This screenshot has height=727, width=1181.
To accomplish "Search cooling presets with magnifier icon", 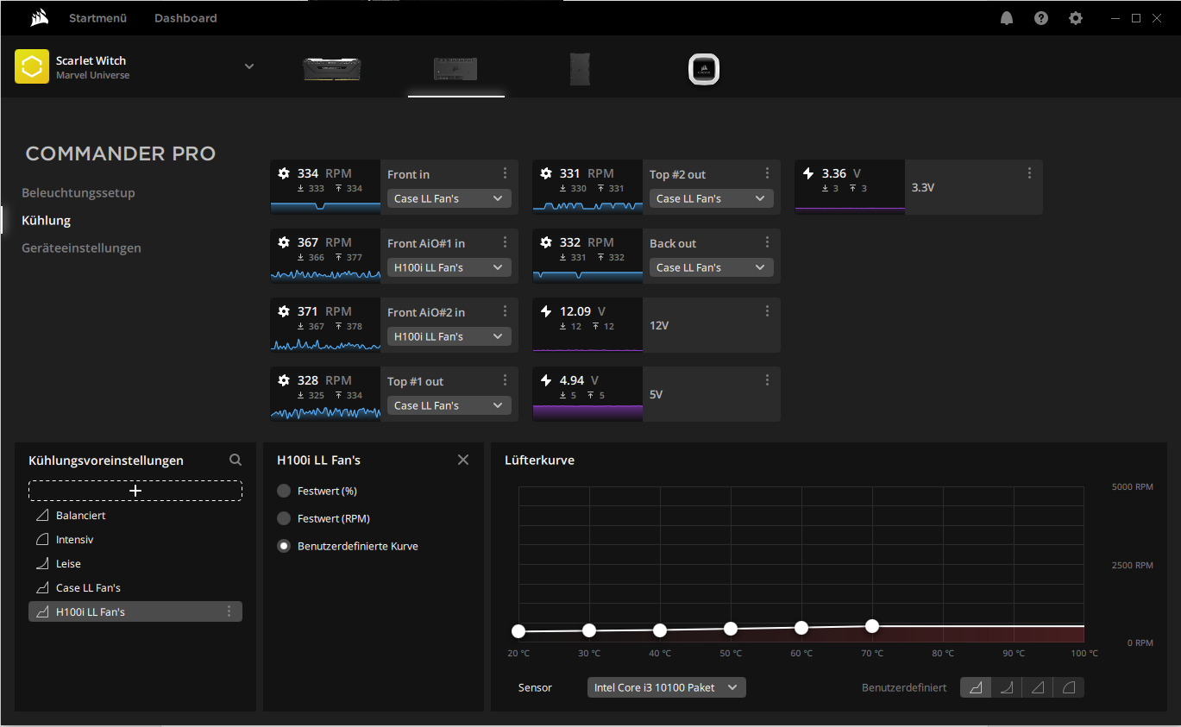I will pos(236,461).
